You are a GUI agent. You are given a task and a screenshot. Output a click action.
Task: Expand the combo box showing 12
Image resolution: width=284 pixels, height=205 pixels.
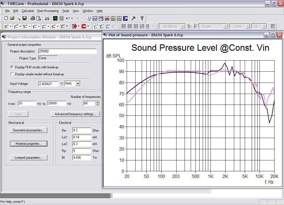click(264, 26)
